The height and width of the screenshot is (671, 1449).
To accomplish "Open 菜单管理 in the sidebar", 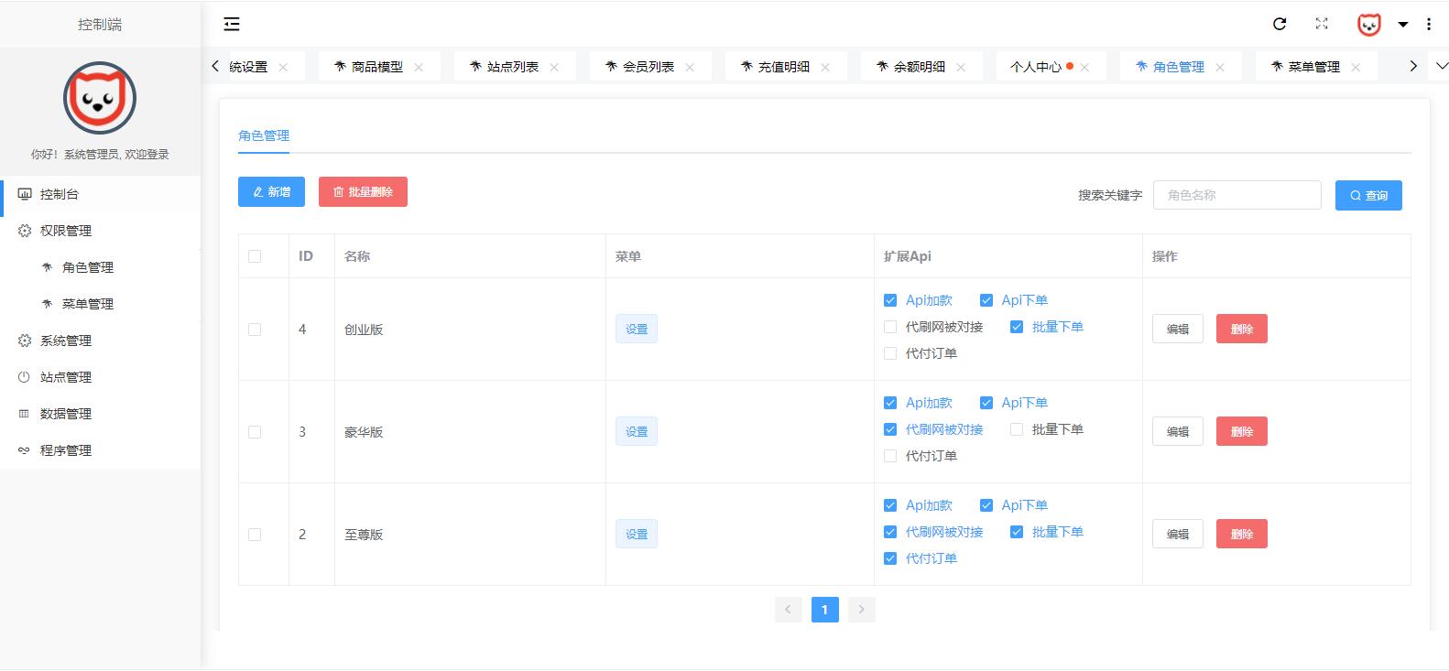I will coord(88,304).
